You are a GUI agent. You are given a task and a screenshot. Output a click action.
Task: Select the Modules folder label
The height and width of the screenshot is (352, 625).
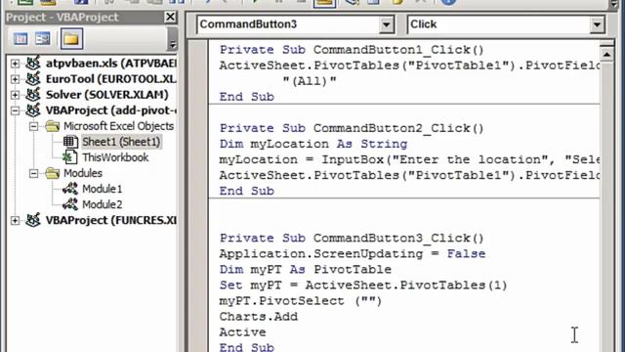[82, 173]
